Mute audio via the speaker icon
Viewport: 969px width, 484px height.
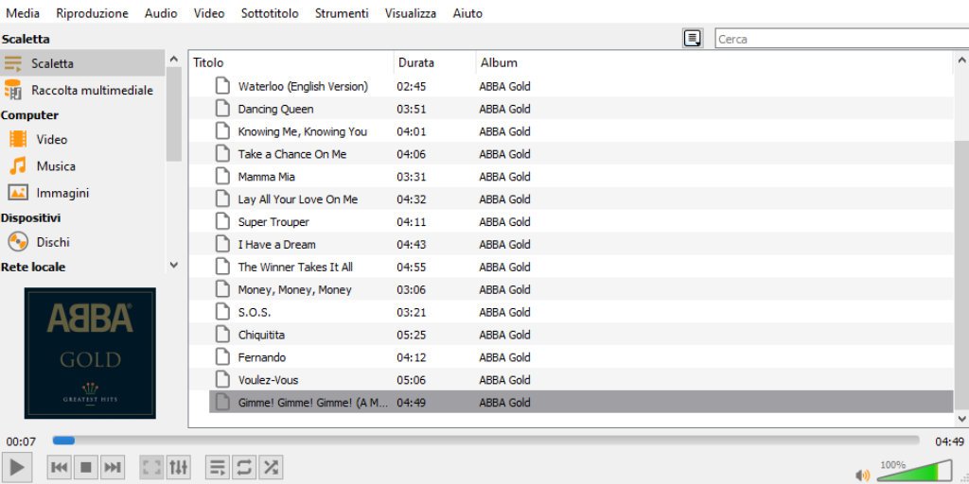coord(863,475)
